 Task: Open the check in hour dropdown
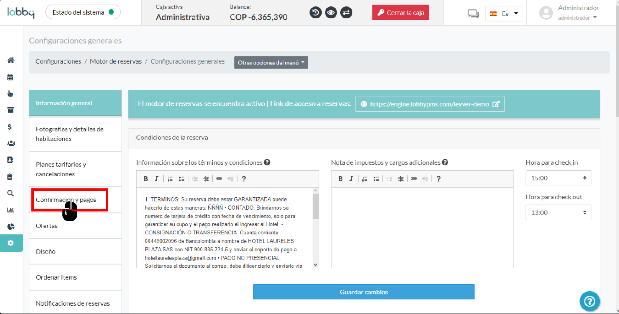[x=558, y=178]
